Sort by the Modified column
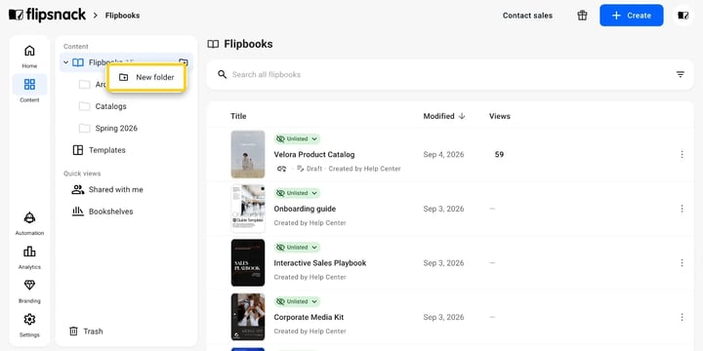 444,116
